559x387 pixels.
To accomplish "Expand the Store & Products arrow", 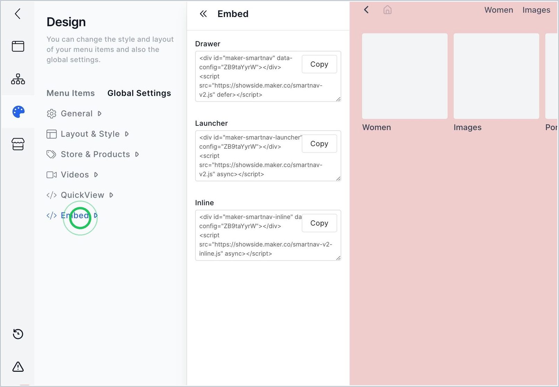I will point(137,154).
